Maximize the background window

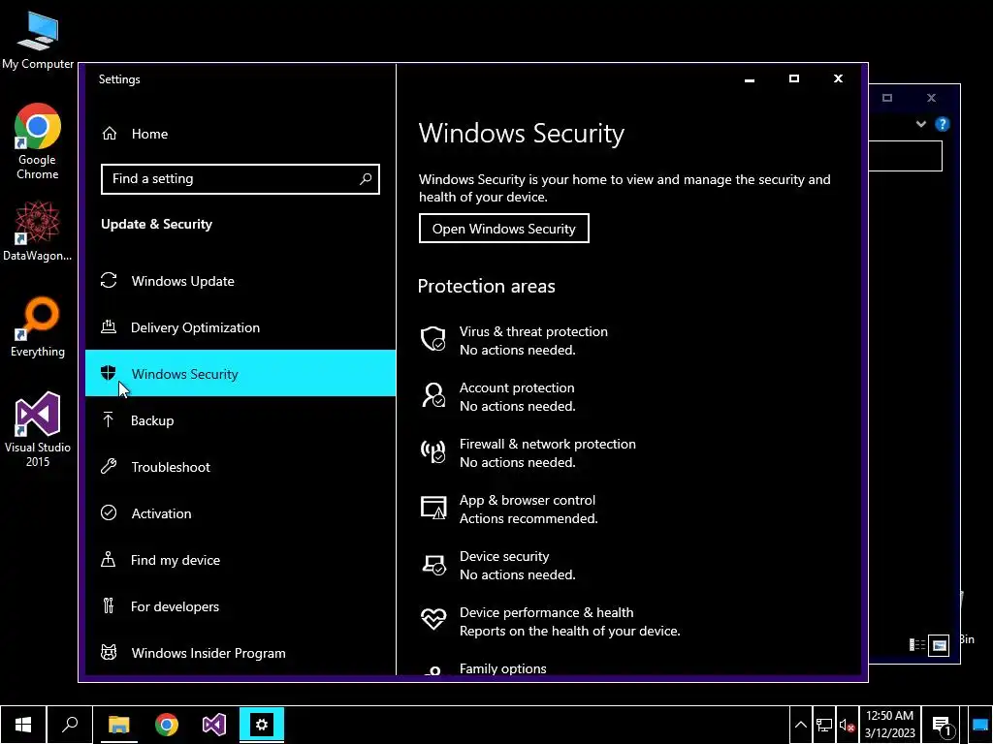coord(886,98)
